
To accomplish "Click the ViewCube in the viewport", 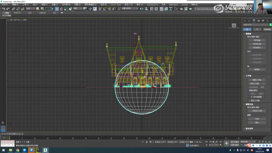I will [233, 25].
